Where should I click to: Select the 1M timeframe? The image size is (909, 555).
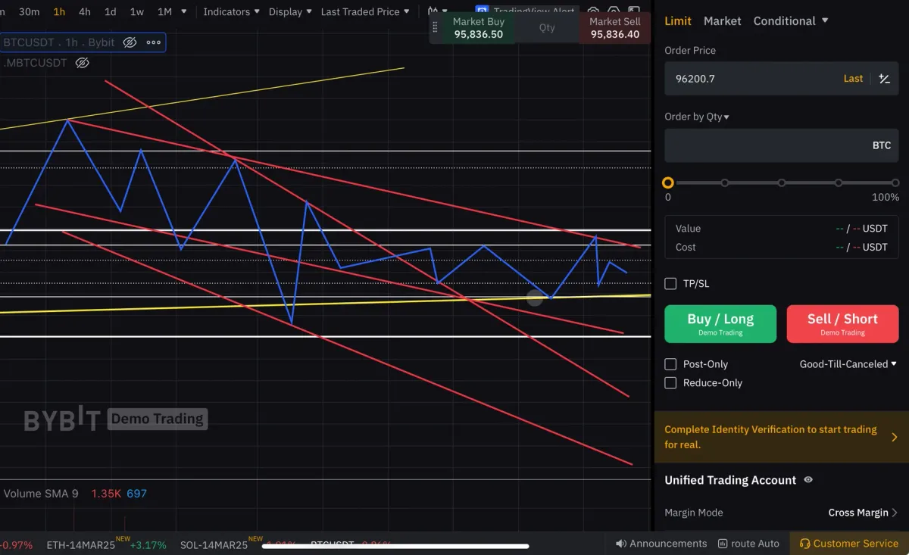click(164, 11)
